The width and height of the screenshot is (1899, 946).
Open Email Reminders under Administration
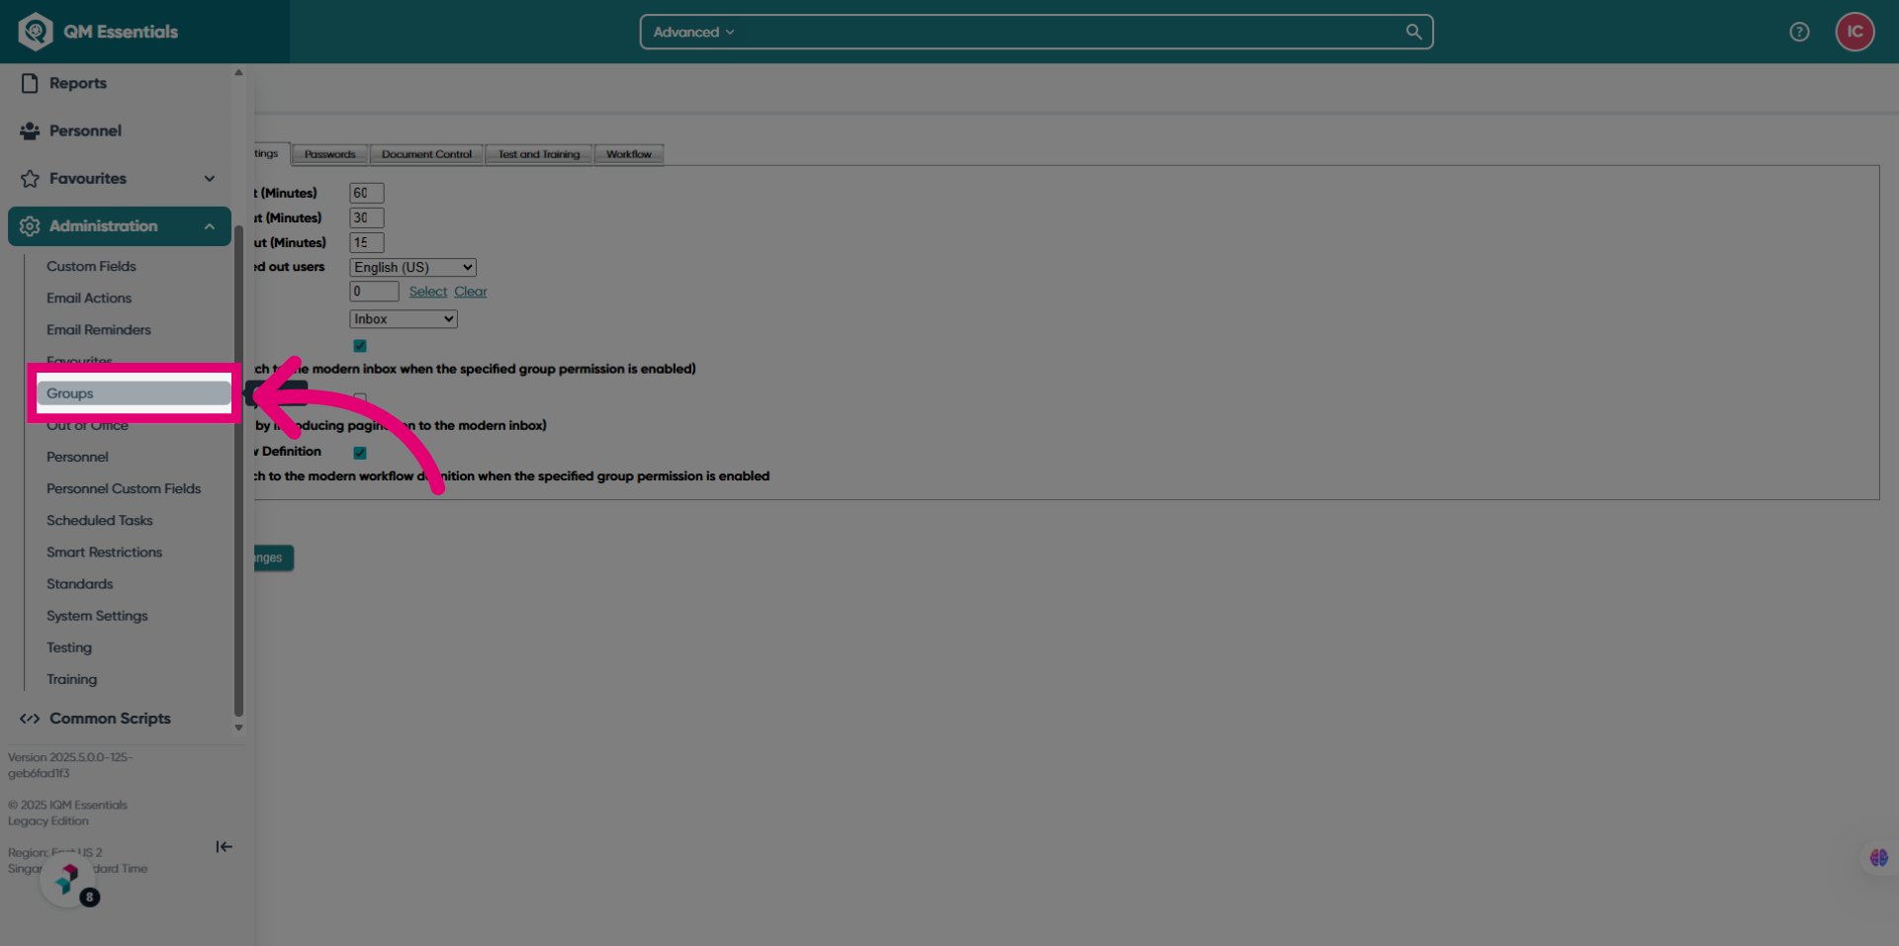click(x=99, y=329)
